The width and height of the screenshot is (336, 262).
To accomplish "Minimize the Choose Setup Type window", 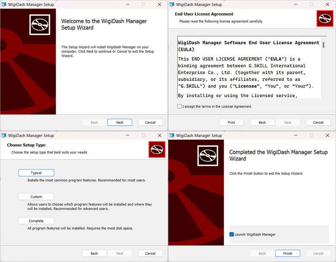I will coord(128,135).
